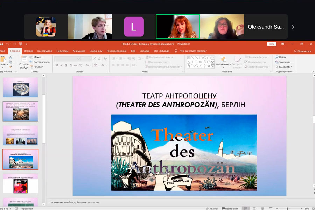
Task: Click the Find (Найти) magnifier button
Action: coord(281,57)
